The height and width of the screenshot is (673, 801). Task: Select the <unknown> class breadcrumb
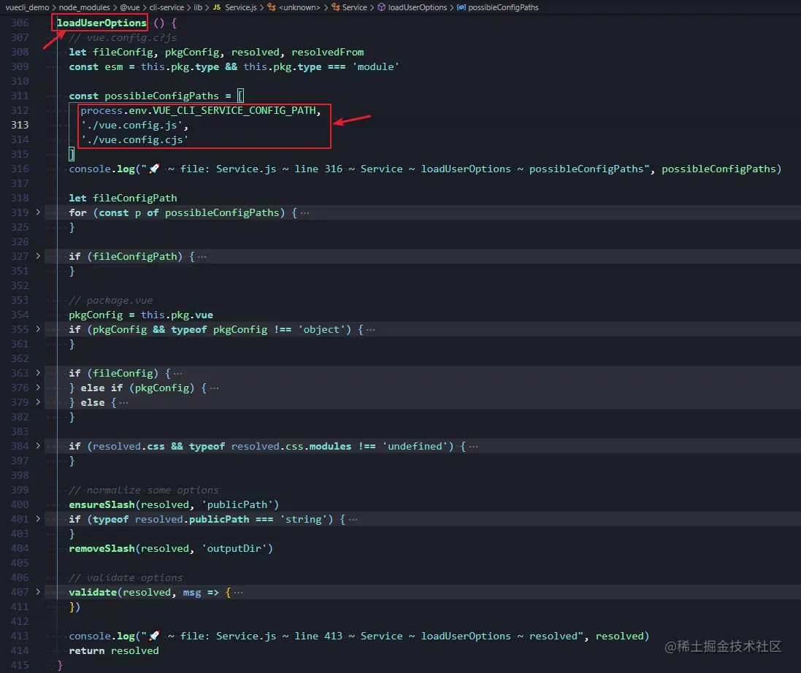(299, 7)
